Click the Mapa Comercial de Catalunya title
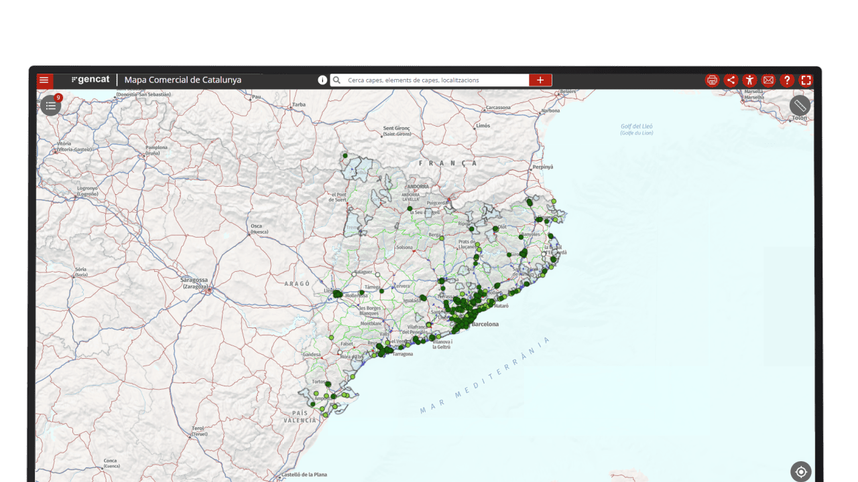 [x=183, y=80]
